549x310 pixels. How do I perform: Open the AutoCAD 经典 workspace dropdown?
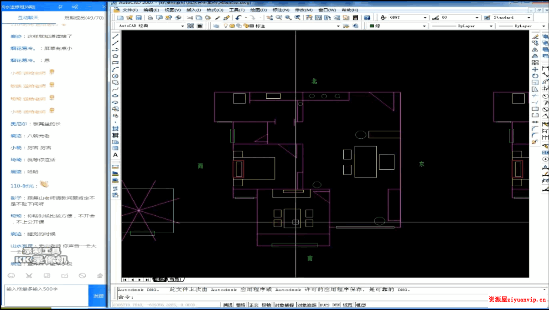[182, 26]
